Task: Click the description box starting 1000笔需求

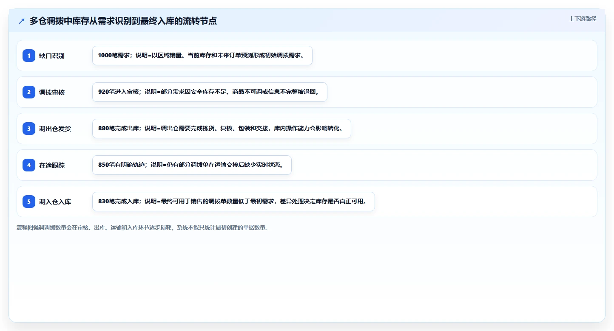Action: click(x=202, y=56)
